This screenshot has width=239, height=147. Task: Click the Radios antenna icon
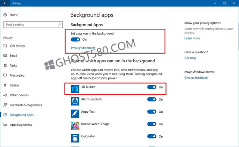click(5, 85)
